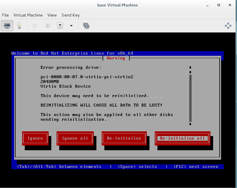Expand the shutdown options dropdown arrow
237x188 pixels.
click(x=71, y=26)
